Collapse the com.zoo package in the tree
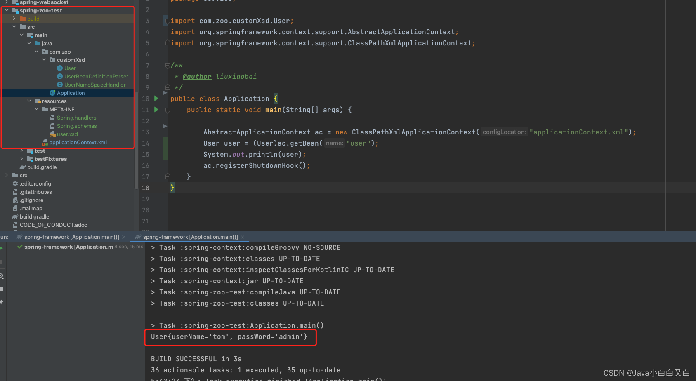This screenshot has width=696, height=381. [x=36, y=52]
